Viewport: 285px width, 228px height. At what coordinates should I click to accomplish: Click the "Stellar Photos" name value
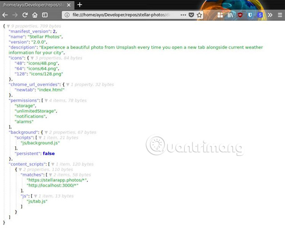click(45, 36)
